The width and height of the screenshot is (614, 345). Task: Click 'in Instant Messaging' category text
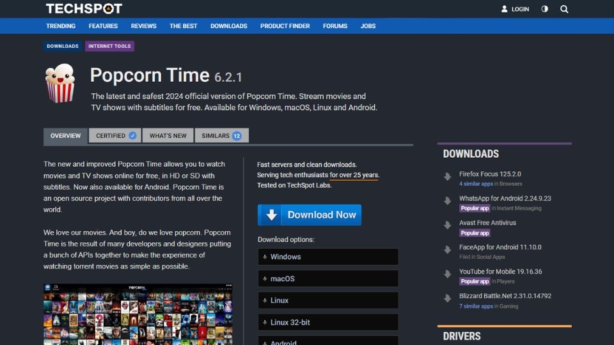517,208
